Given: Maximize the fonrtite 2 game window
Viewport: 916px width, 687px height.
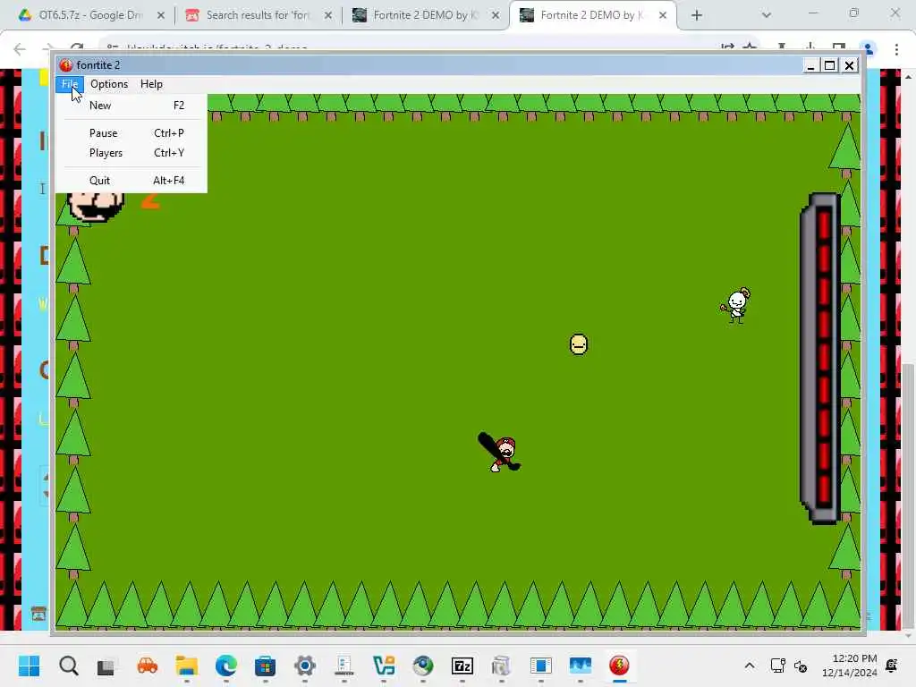Looking at the screenshot, I should pyautogui.click(x=829, y=65).
